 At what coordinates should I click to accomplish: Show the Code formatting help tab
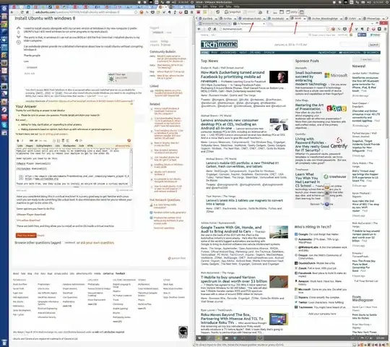coord(82,146)
